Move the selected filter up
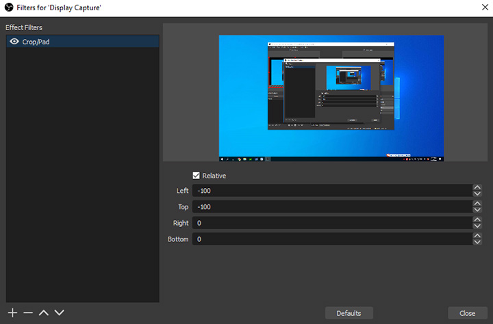Viewport: 493px width, 324px height. point(44,312)
